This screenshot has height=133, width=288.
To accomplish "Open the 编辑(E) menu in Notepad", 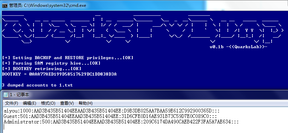I will tap(29, 103).
